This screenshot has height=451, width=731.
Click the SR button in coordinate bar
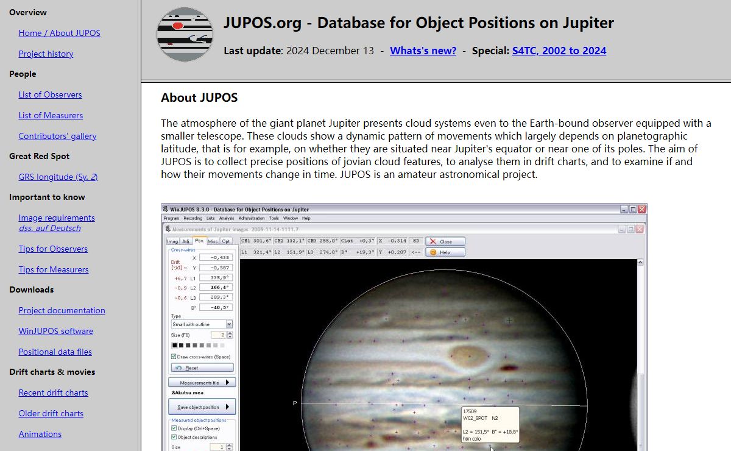click(x=416, y=241)
